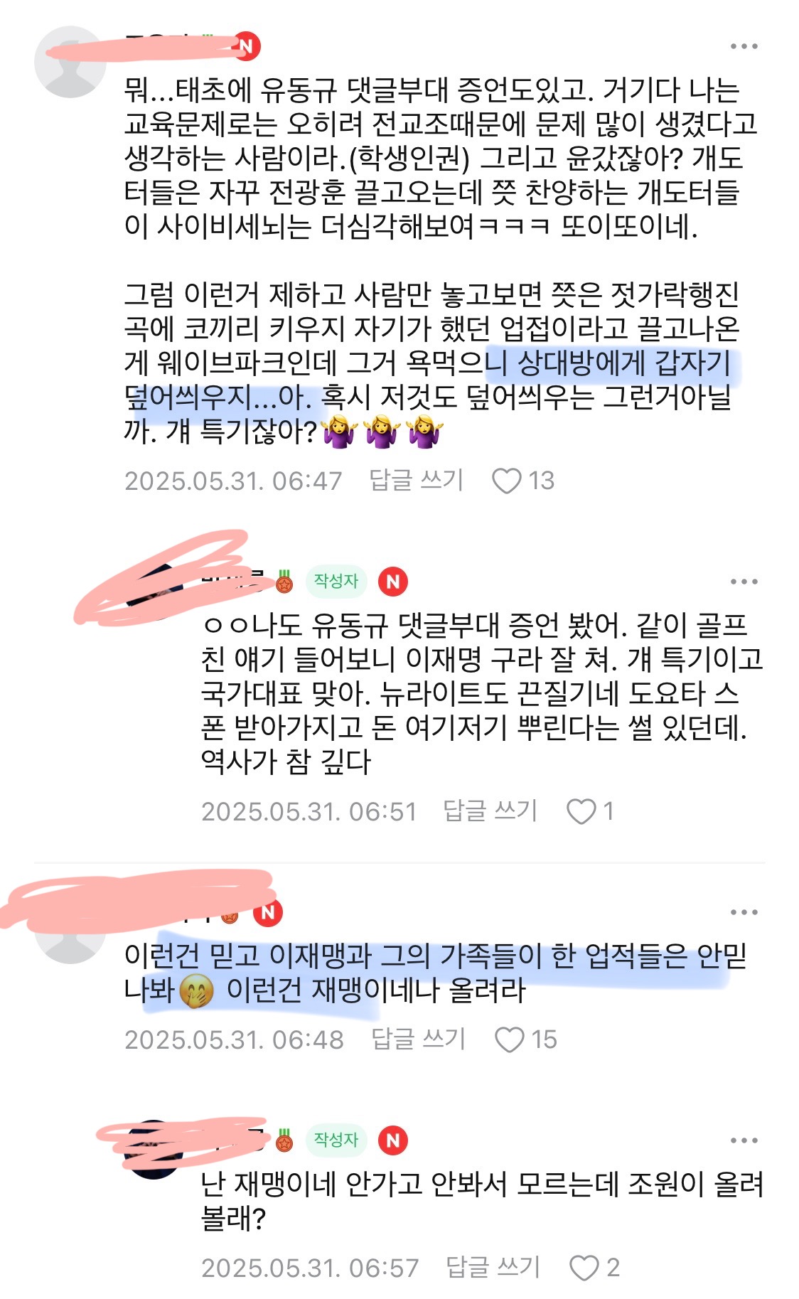
Task: Click the red N badge on the 06:57 reply
Action: [x=392, y=1140]
